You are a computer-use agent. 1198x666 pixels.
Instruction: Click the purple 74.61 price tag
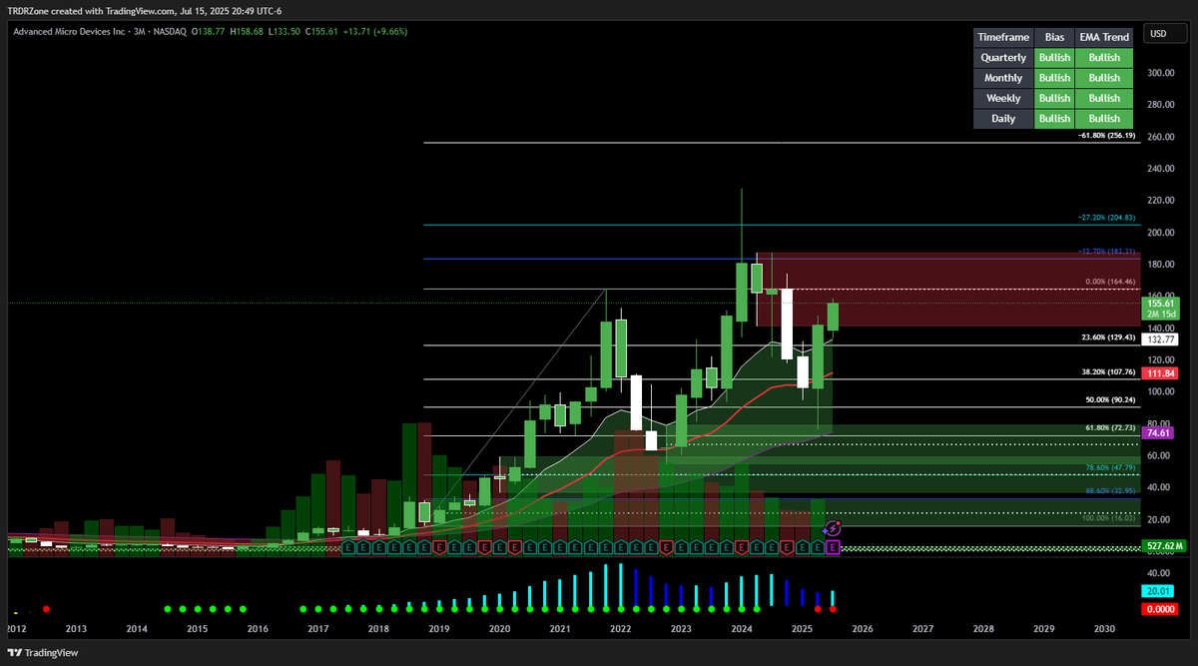1159,432
